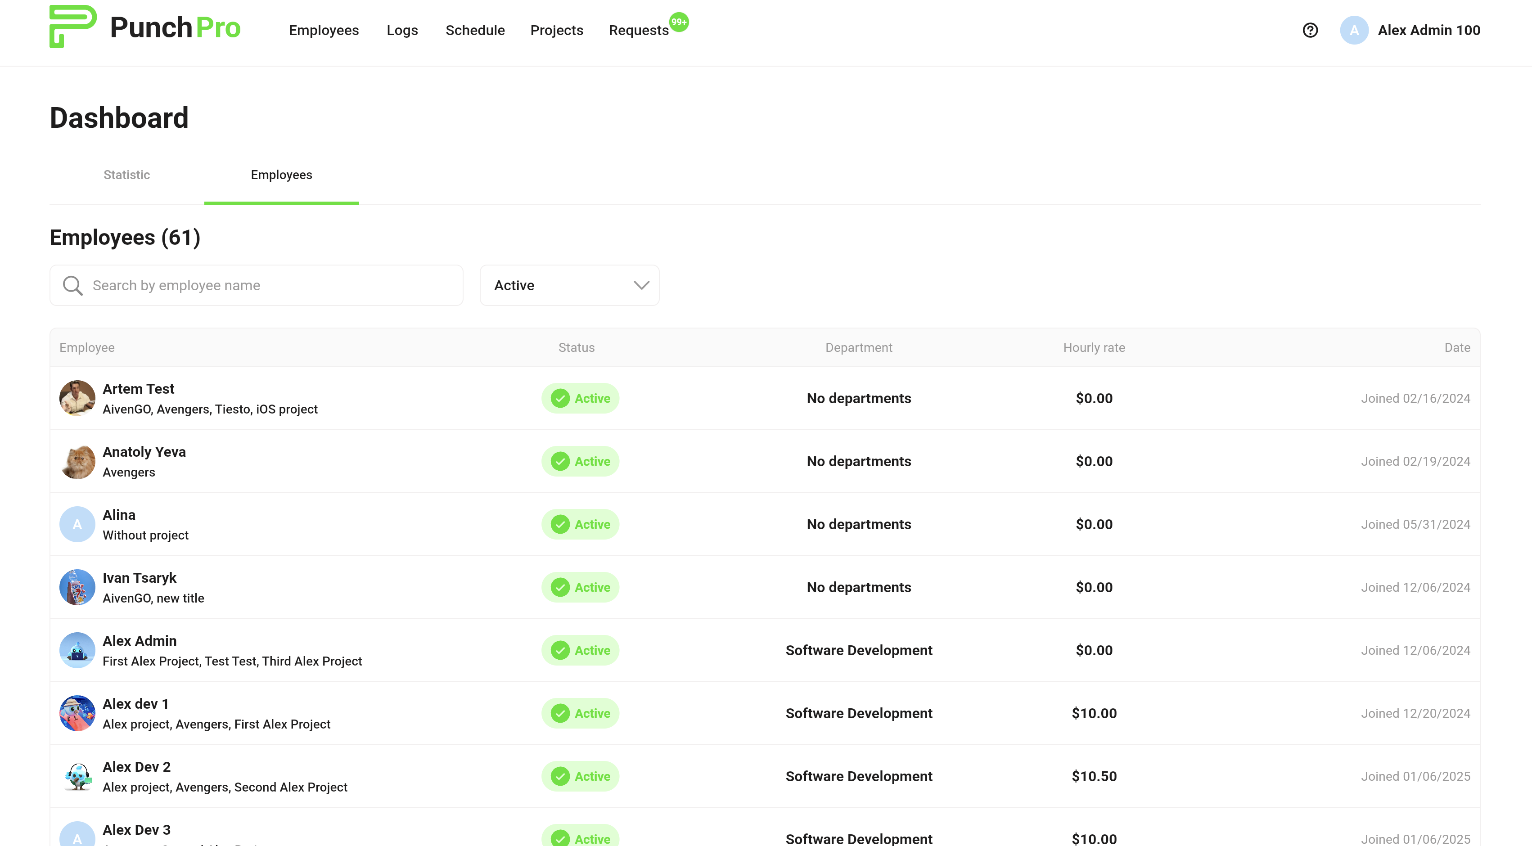Viewport: 1532px width, 846px height.
Task: Click the Requests 99+ notification badge
Action: [x=679, y=22]
